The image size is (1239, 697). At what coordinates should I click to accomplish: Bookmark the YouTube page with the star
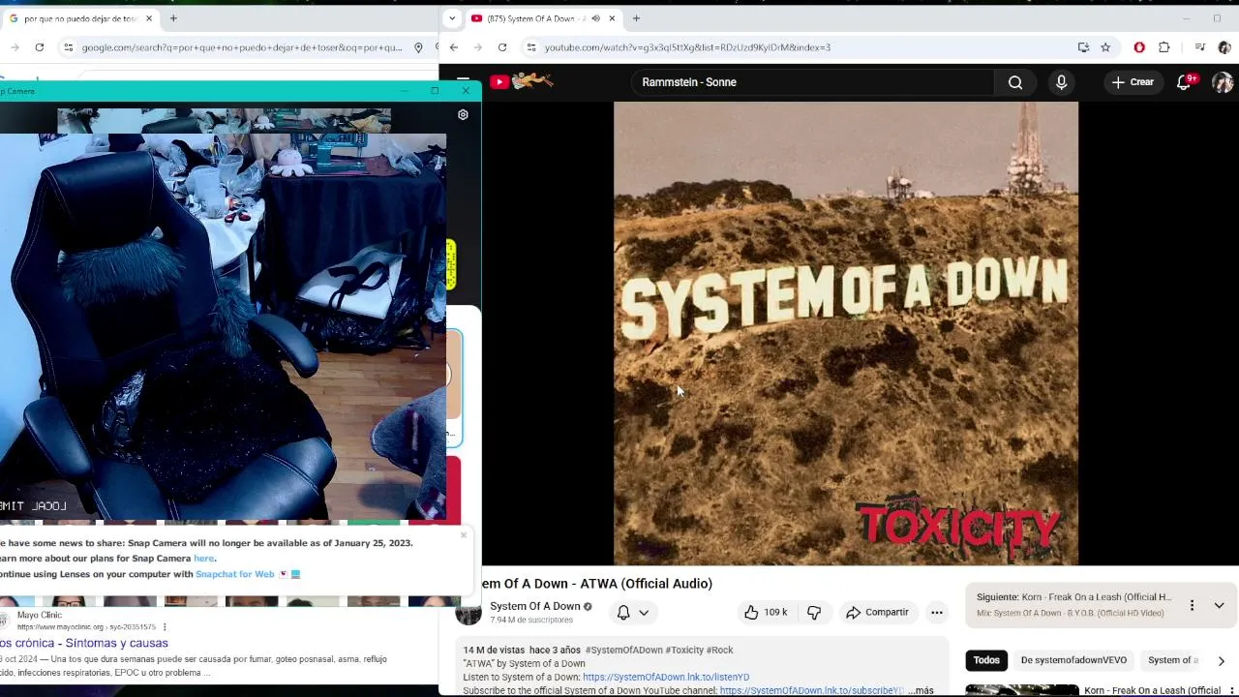pyautogui.click(x=1105, y=47)
